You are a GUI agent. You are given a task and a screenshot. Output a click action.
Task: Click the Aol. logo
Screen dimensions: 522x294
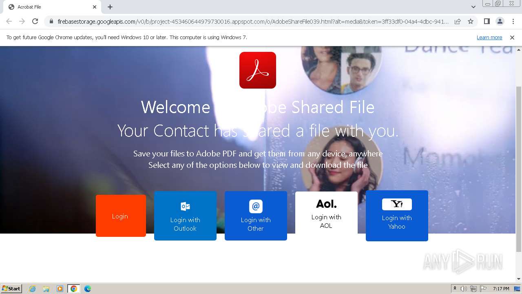pyautogui.click(x=326, y=203)
